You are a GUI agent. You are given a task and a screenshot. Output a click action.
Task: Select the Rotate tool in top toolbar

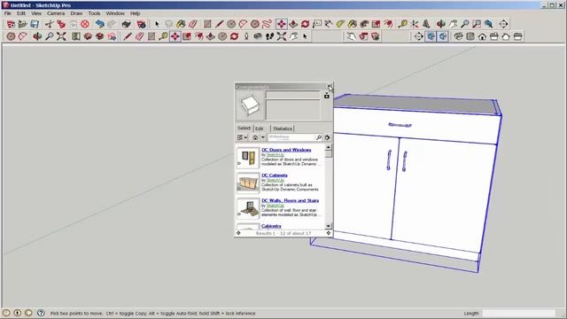[x=305, y=24]
